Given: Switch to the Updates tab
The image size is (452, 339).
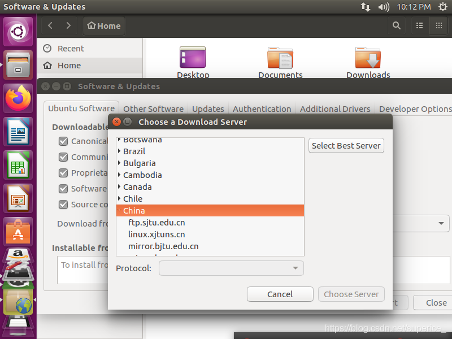Looking at the screenshot, I should click(208, 109).
